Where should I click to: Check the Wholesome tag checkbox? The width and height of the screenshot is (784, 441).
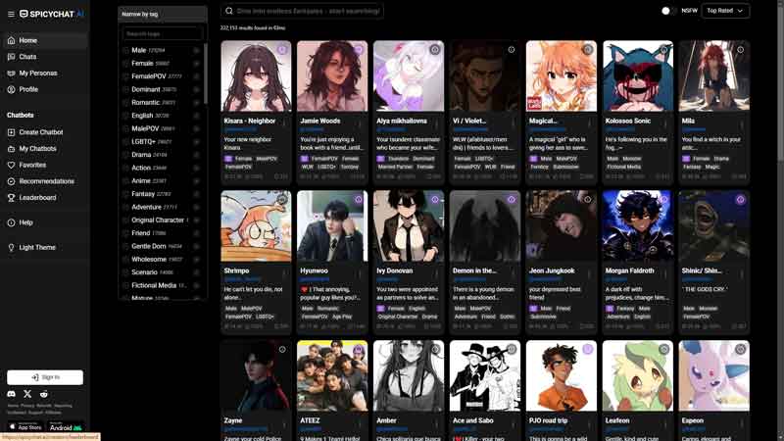[126, 260]
